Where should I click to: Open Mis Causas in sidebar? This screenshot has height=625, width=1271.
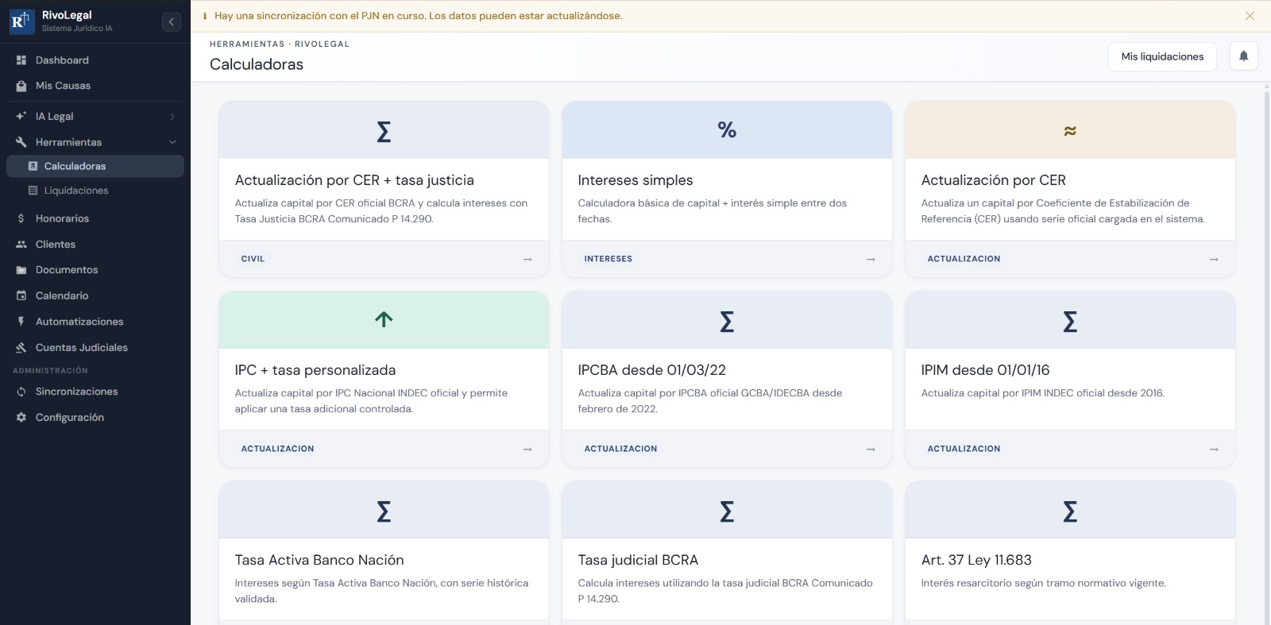point(95,86)
